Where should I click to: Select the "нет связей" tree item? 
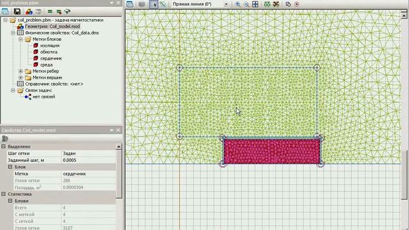[44, 96]
